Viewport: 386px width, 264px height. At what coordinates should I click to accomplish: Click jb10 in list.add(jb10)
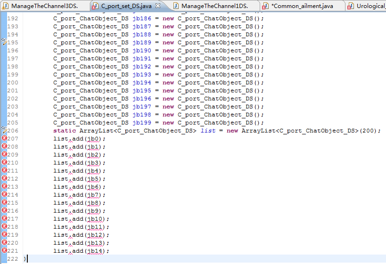click(95, 219)
